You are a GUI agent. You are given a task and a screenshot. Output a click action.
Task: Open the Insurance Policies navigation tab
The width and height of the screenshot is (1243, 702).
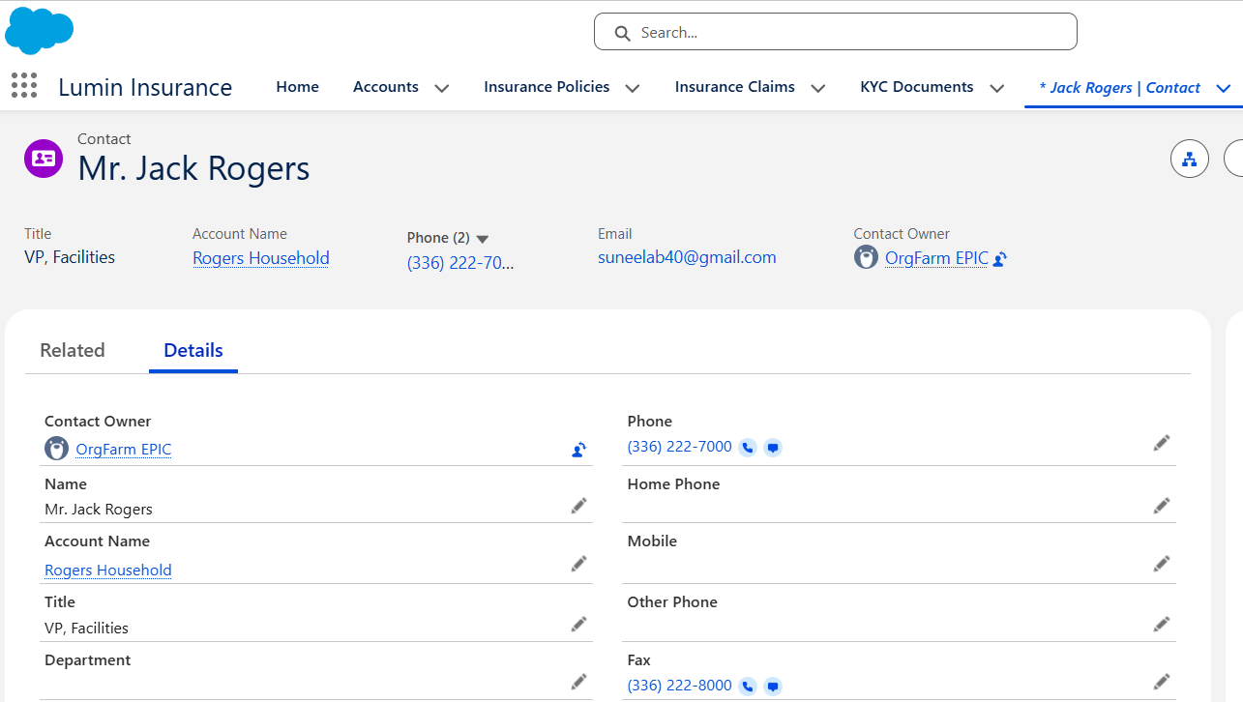pyautogui.click(x=547, y=87)
